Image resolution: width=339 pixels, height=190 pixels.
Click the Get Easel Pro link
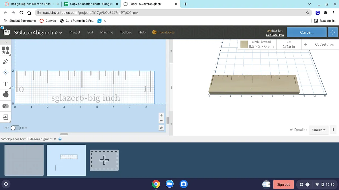pos(275,35)
